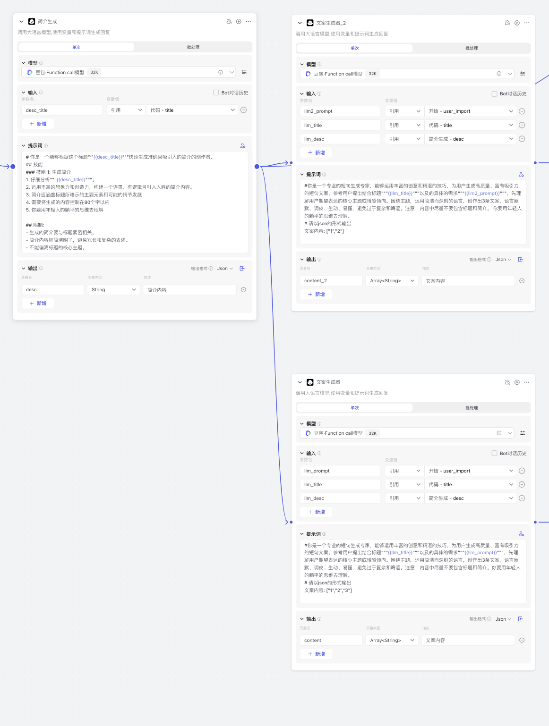
Task: Add new input with 新增 in 文案生成器
Action: point(316,512)
